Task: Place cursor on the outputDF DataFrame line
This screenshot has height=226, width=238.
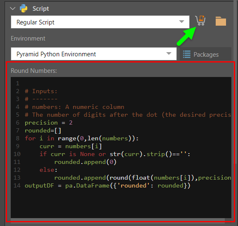Action: (x=107, y=186)
